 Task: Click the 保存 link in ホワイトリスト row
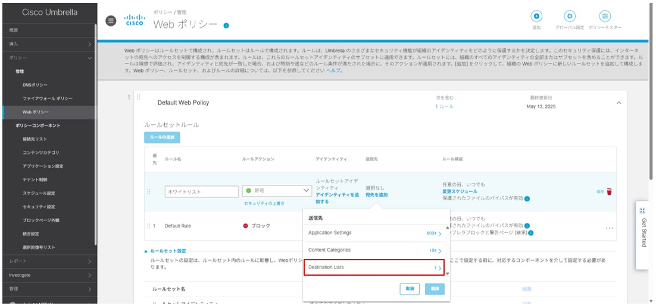pyautogui.click(x=600, y=191)
